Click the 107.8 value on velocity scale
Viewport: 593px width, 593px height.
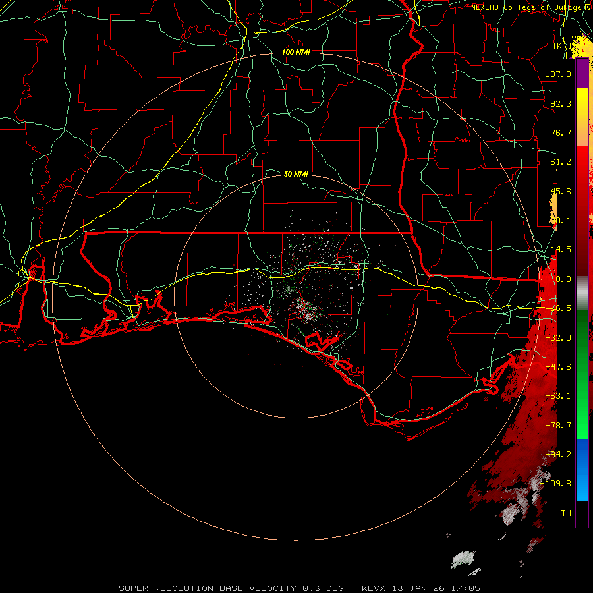coord(558,74)
